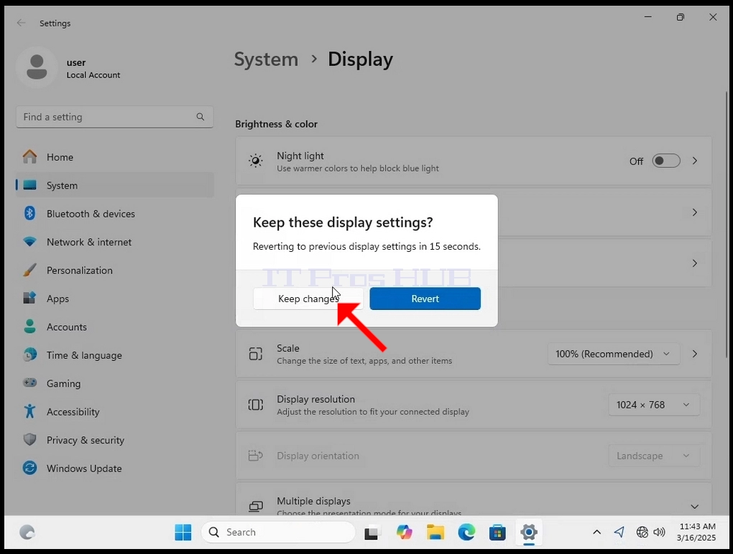
Task: Click the volume speaker tray icon
Action: click(659, 532)
